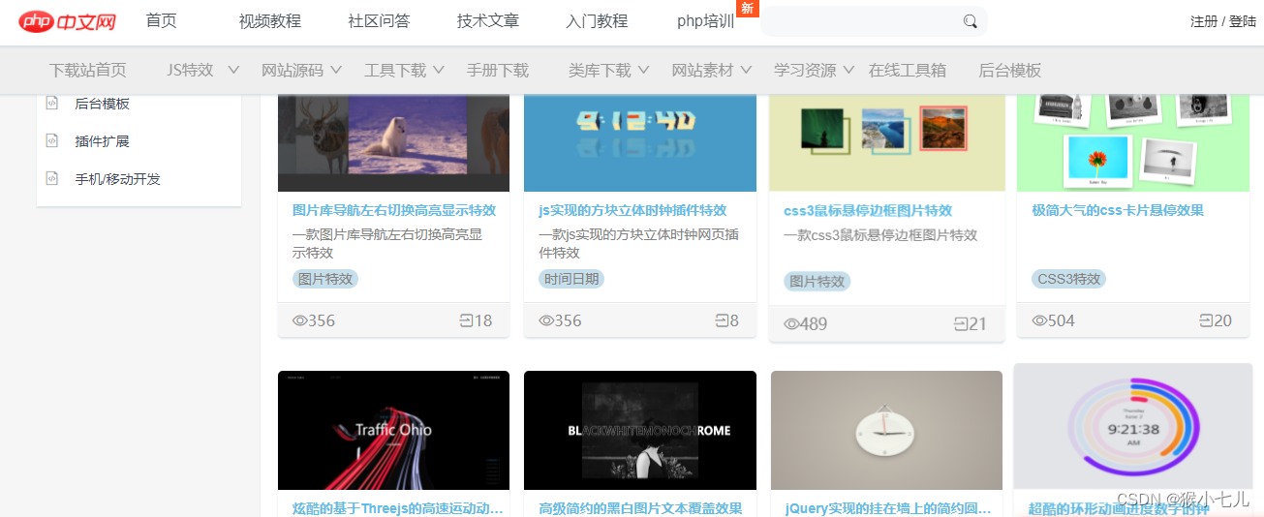The image size is (1264, 517).
Task: Expand the 网站素材 dropdown arrow
Action: pyautogui.click(x=747, y=70)
